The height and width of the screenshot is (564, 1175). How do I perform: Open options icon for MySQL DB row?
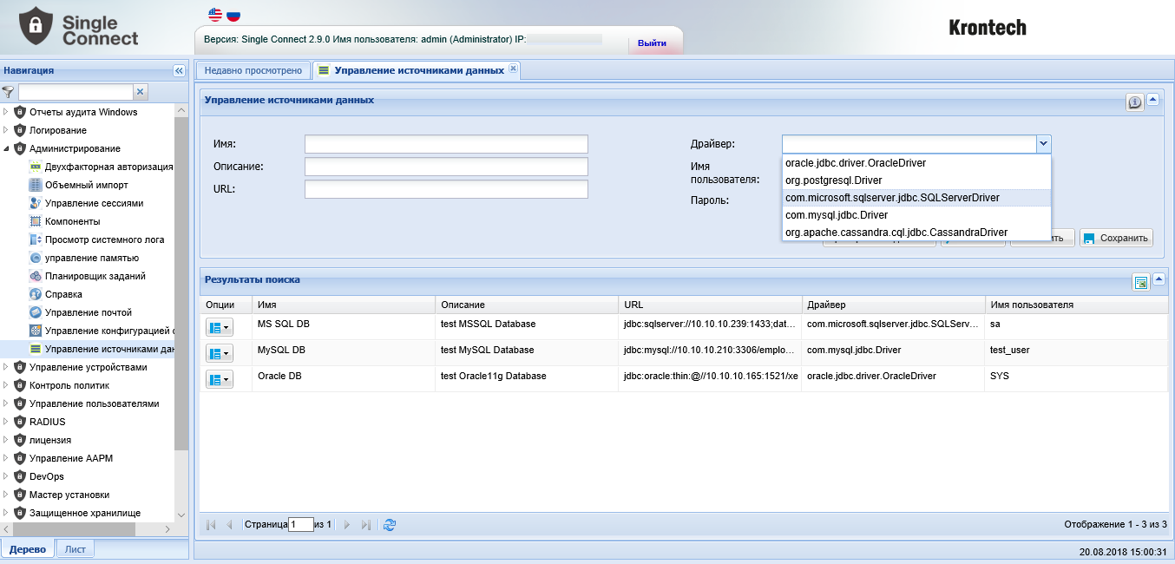(220, 353)
